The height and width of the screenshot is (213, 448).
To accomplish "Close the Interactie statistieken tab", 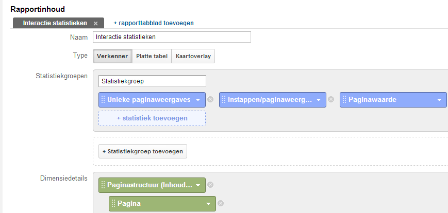I will click(96, 23).
